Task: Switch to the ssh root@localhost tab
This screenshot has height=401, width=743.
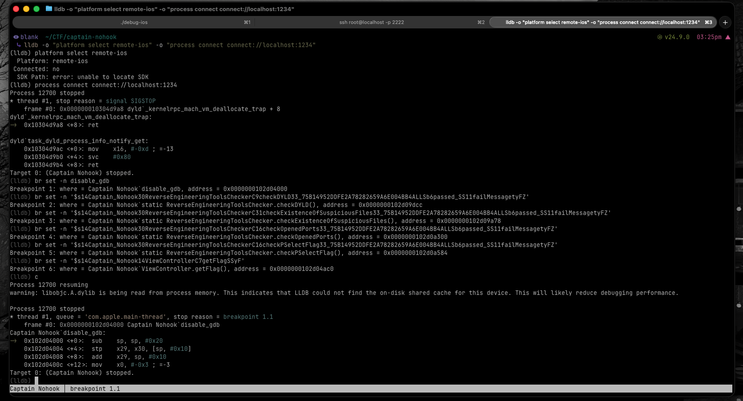Action: click(371, 22)
